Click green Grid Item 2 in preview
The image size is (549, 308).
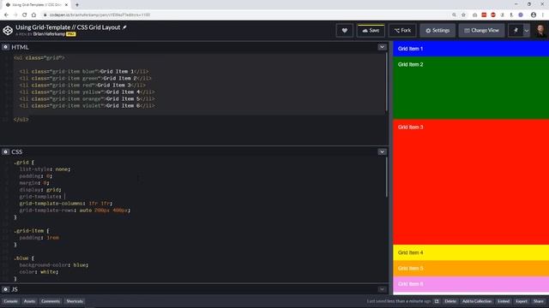pyautogui.click(x=471, y=87)
